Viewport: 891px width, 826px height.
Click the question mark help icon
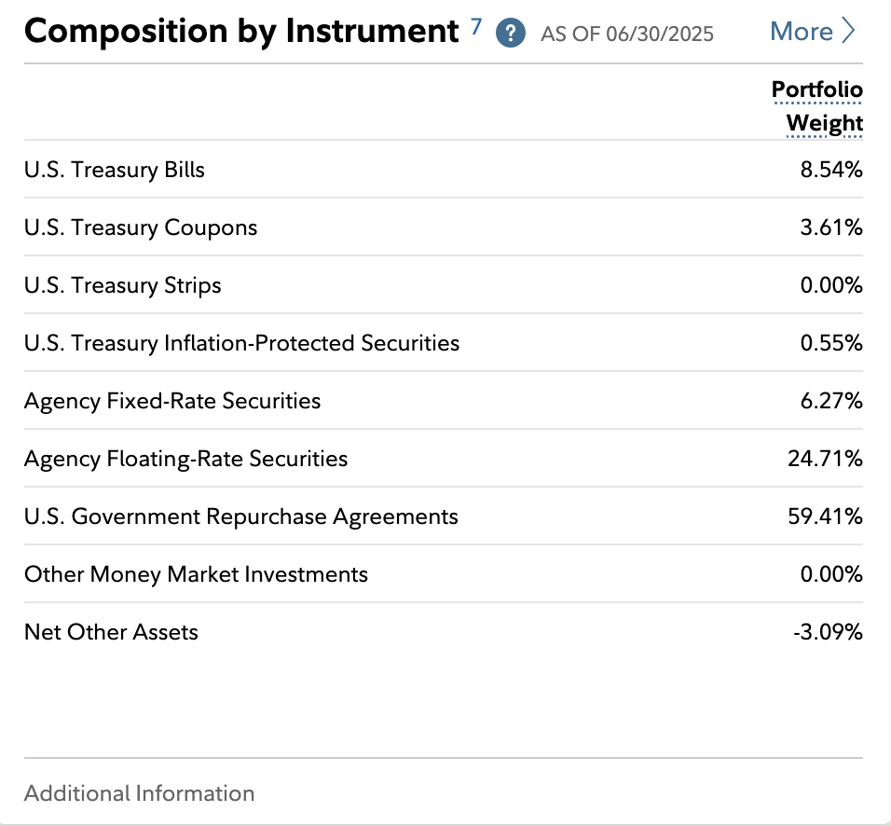510,34
